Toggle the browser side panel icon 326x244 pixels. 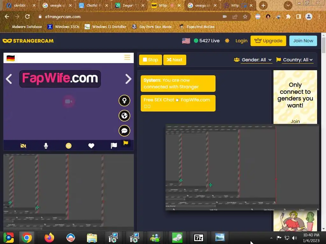tap(299, 17)
